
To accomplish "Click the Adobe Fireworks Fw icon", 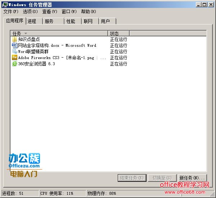I will point(14,58).
